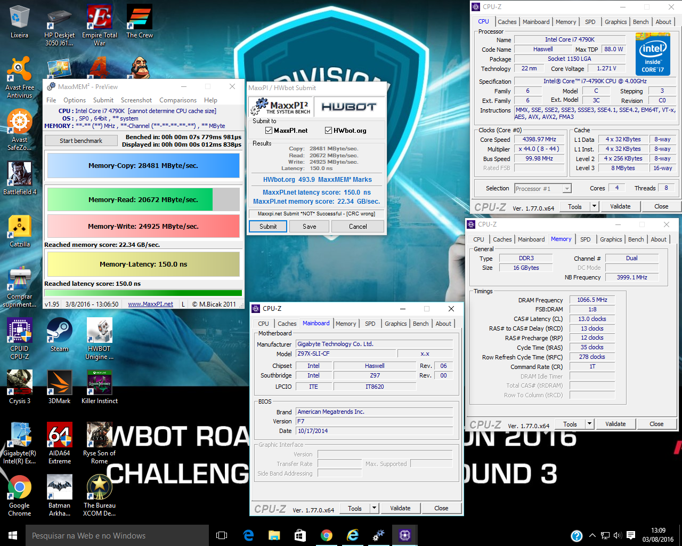682x546 pixels.
Task: Open Windows Start button
Action: pyautogui.click(x=13, y=535)
